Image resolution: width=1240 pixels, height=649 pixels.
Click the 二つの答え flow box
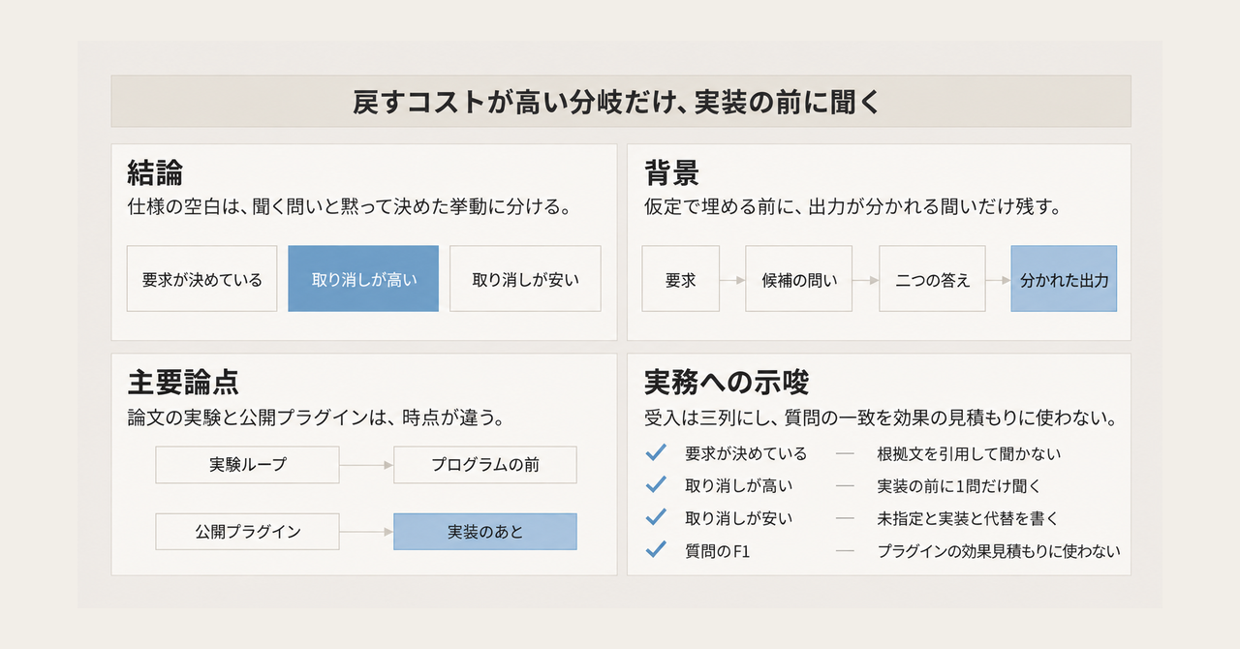click(x=932, y=279)
